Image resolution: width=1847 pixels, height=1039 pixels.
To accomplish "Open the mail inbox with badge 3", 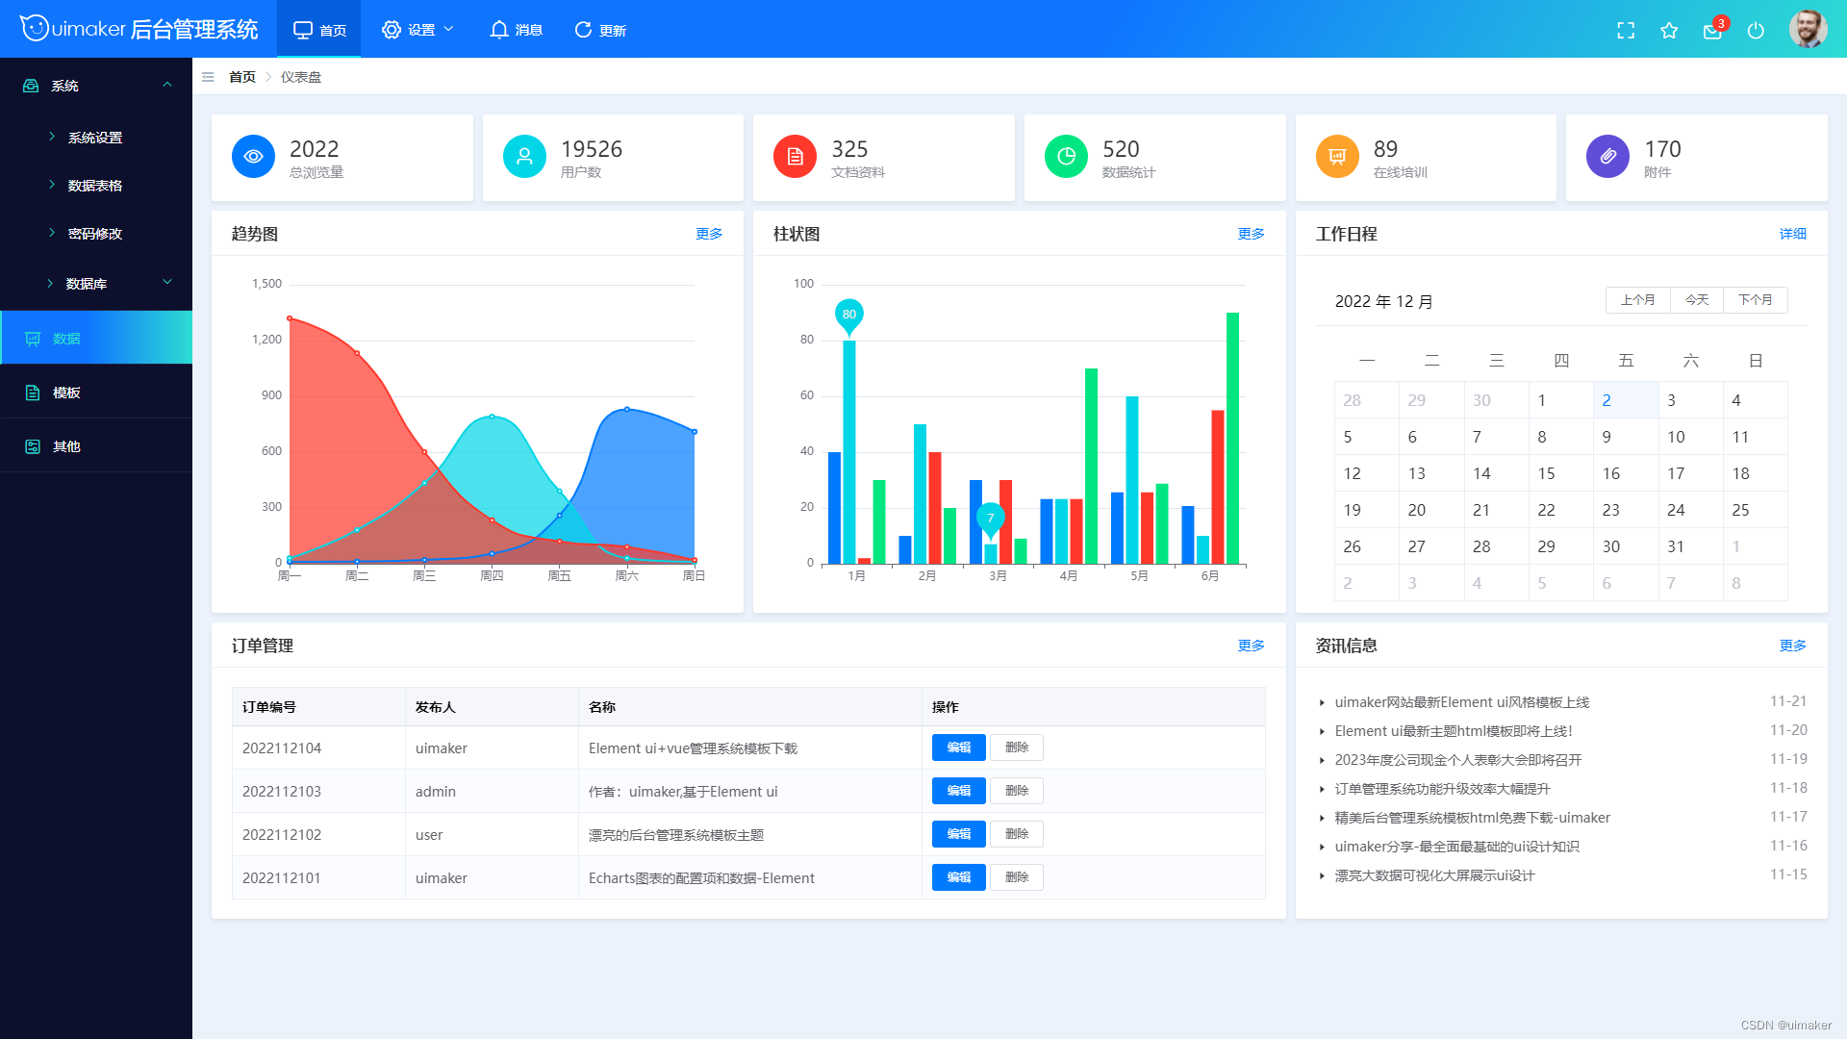I will coord(1713,30).
